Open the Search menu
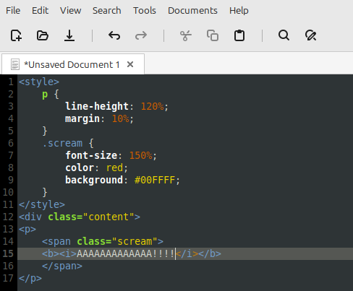Viewport: 353px width, 291px height. (x=107, y=11)
